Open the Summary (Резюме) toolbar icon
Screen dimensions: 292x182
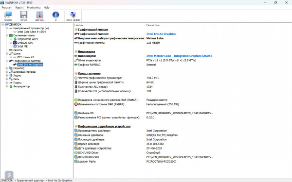(x=8, y=16)
